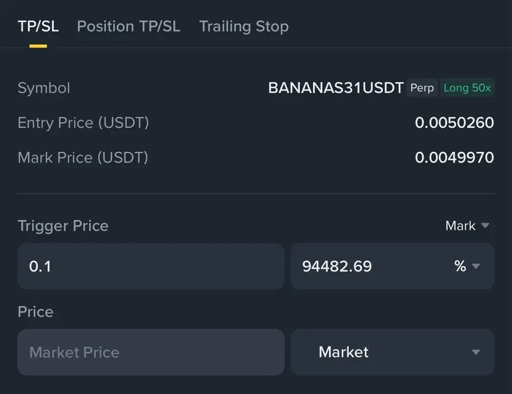The image size is (512, 394).
Task: Click the Market Price input box
Action: point(150,352)
